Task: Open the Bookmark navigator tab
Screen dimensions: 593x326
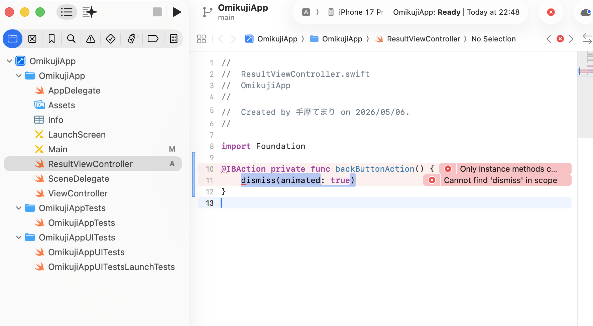Action: pyautogui.click(x=52, y=39)
